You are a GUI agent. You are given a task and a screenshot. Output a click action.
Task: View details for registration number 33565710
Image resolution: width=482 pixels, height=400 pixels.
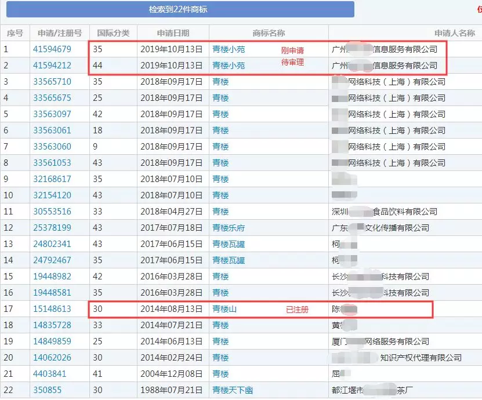pos(53,82)
